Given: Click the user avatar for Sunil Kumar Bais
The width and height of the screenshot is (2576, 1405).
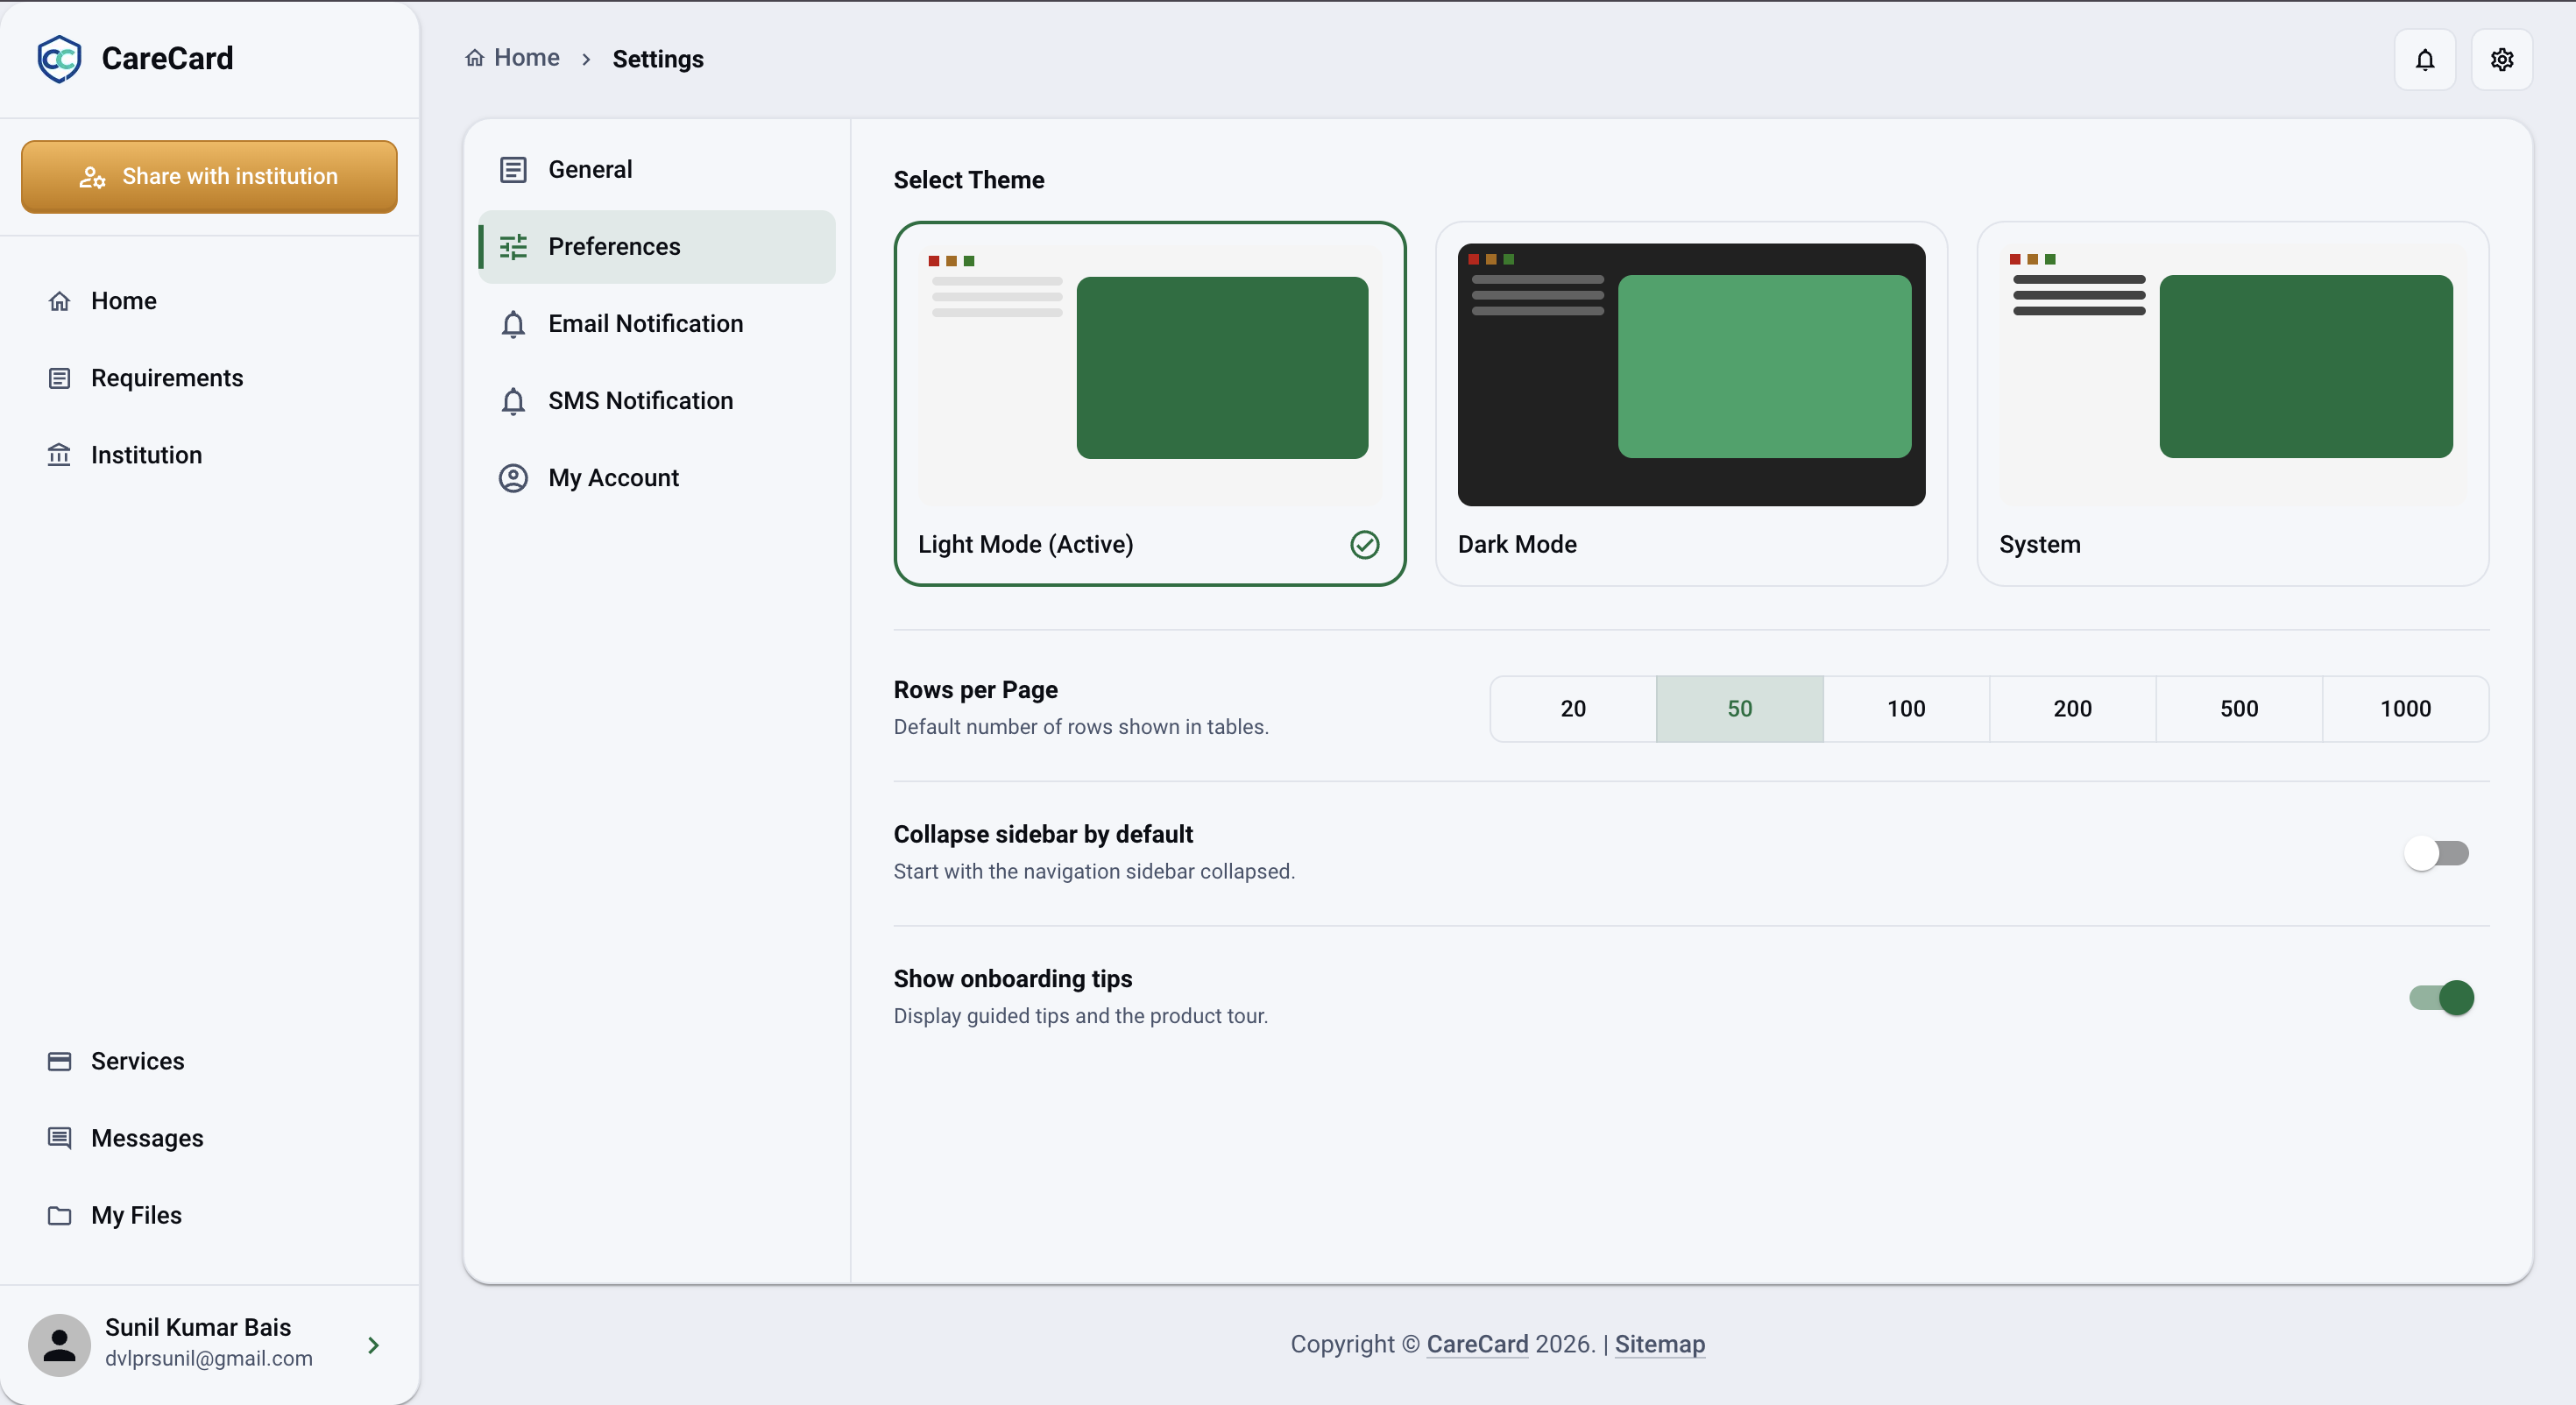Looking at the screenshot, I should [x=59, y=1345].
